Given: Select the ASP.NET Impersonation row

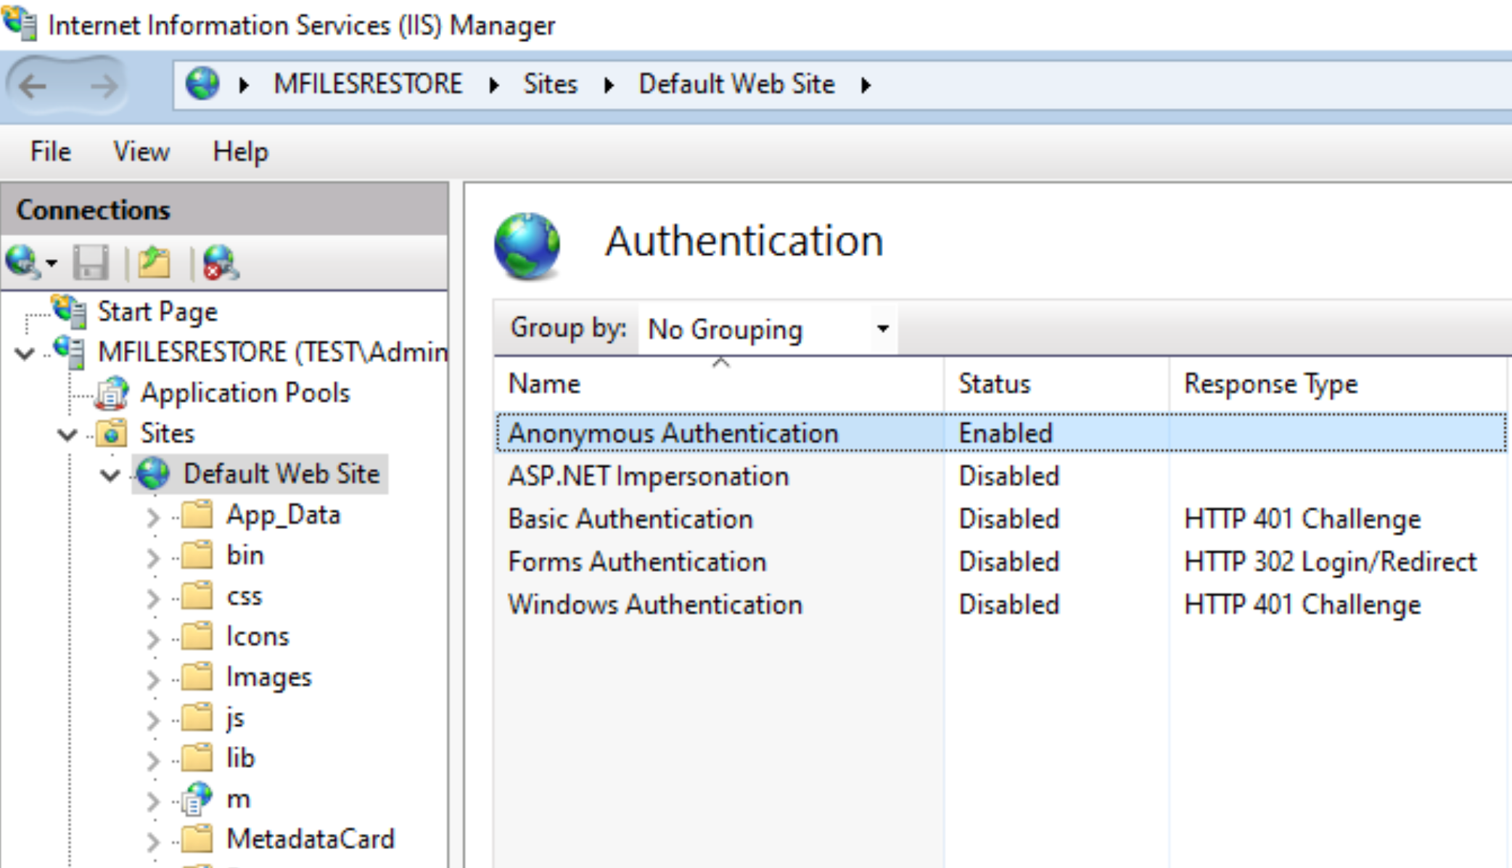Looking at the screenshot, I should coord(1001,476).
